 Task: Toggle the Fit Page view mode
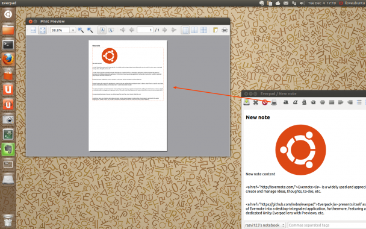tap(42, 30)
